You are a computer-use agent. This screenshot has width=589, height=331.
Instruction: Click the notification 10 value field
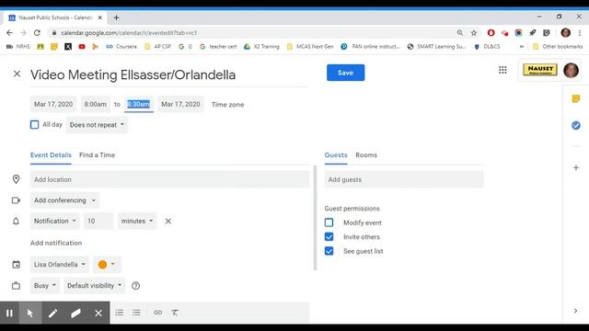coord(98,221)
